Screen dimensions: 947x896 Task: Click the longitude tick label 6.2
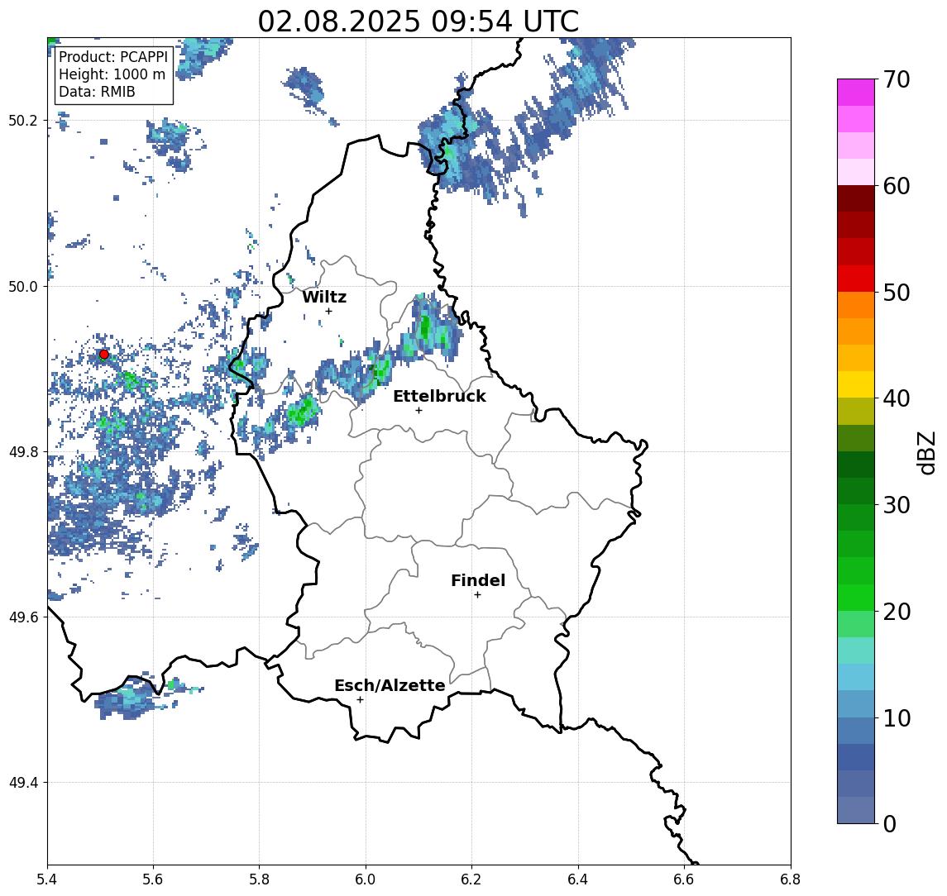(x=471, y=879)
